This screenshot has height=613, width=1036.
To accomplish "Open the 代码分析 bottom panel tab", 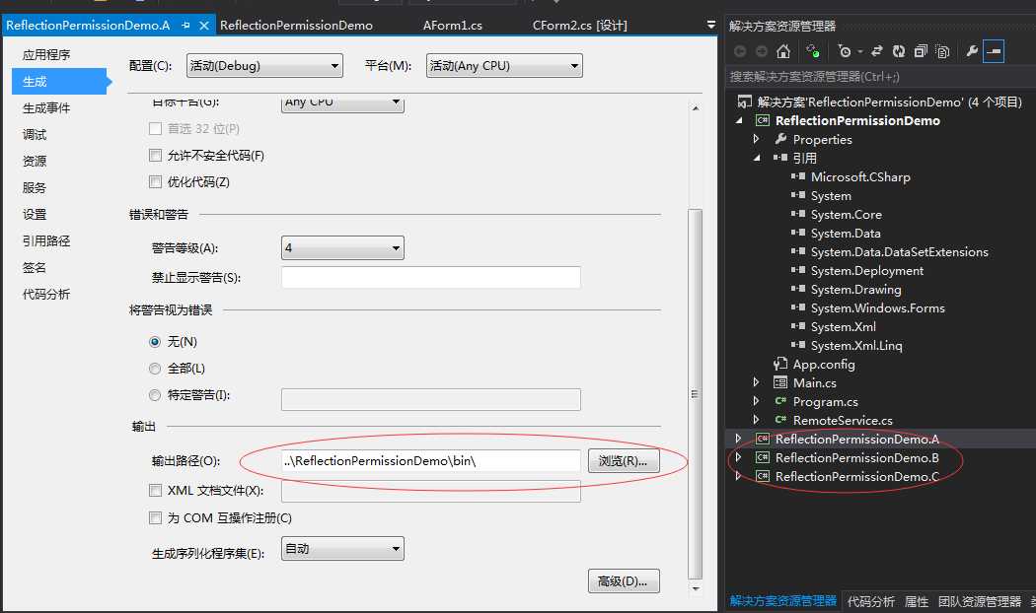I will pyautogui.click(x=870, y=601).
